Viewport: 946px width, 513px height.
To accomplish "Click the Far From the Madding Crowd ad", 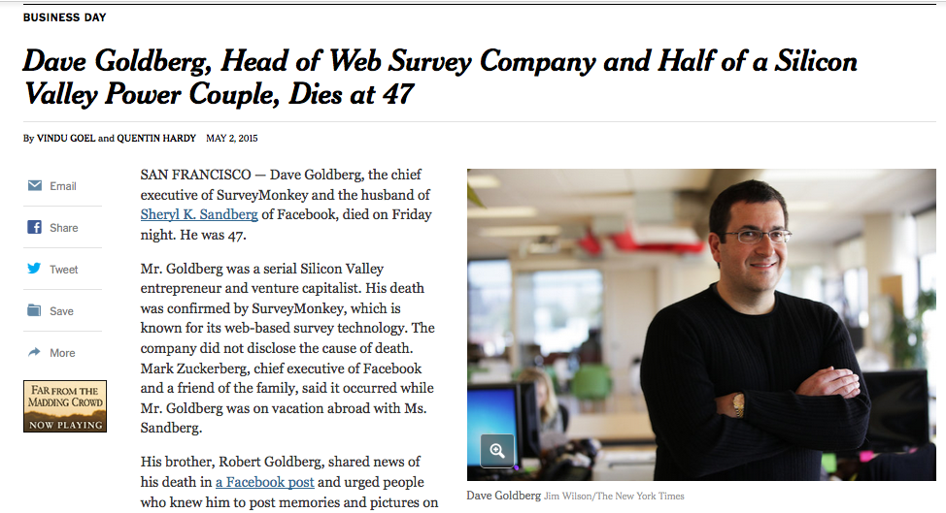I will [x=65, y=405].
